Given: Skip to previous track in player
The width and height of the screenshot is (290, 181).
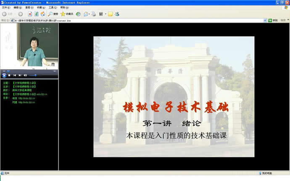Looking at the screenshot, I should [15, 75].
